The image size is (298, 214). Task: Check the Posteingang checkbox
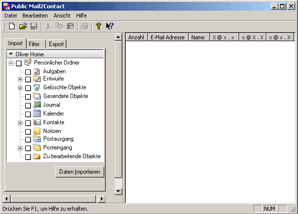click(x=28, y=148)
